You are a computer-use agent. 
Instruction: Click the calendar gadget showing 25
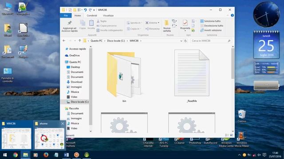click(x=266, y=45)
